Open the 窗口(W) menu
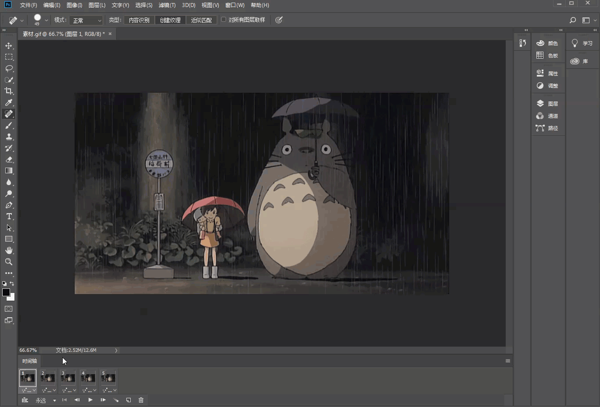The height and width of the screenshot is (407, 600). coord(235,5)
